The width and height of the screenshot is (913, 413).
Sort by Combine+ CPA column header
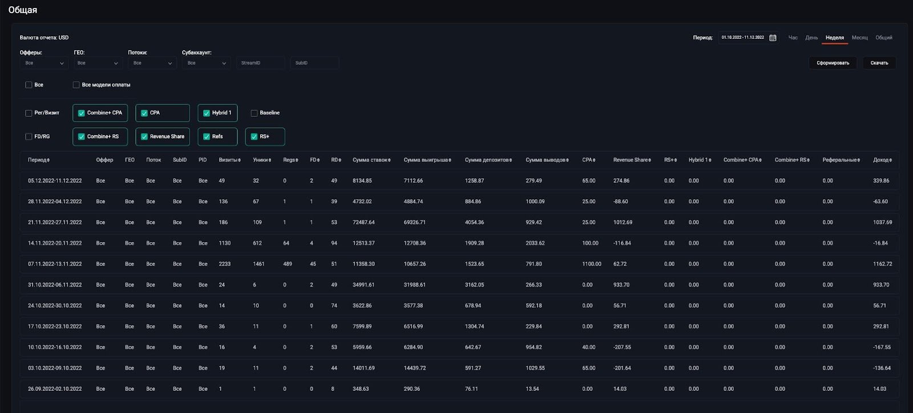click(x=744, y=160)
